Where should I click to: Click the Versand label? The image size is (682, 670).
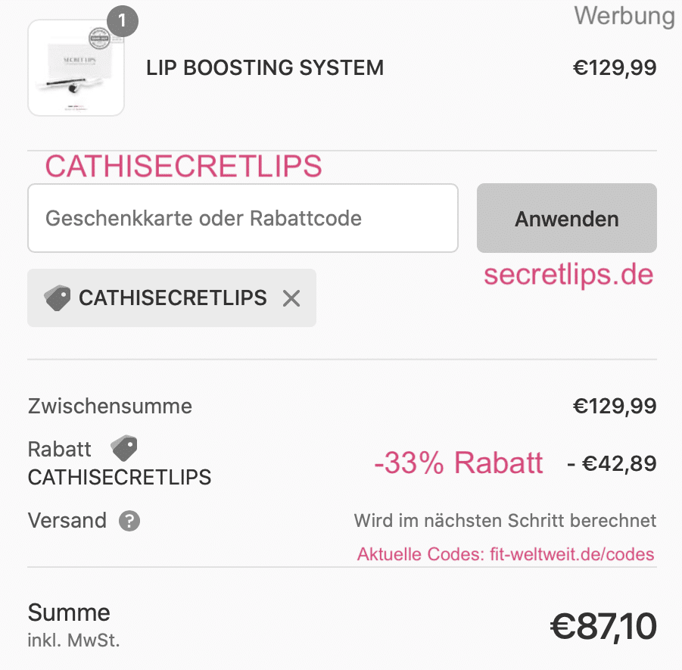(67, 520)
